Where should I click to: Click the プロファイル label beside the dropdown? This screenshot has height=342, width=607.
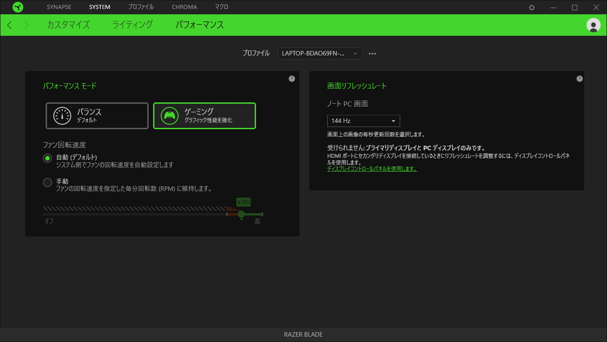tap(256, 53)
